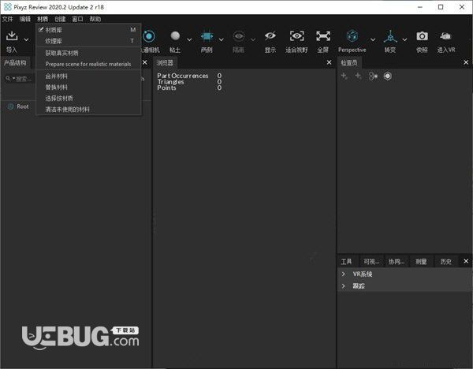This screenshot has height=369, width=473.
Task: Click the Snapshot (快照) camera icon
Action: point(422,36)
